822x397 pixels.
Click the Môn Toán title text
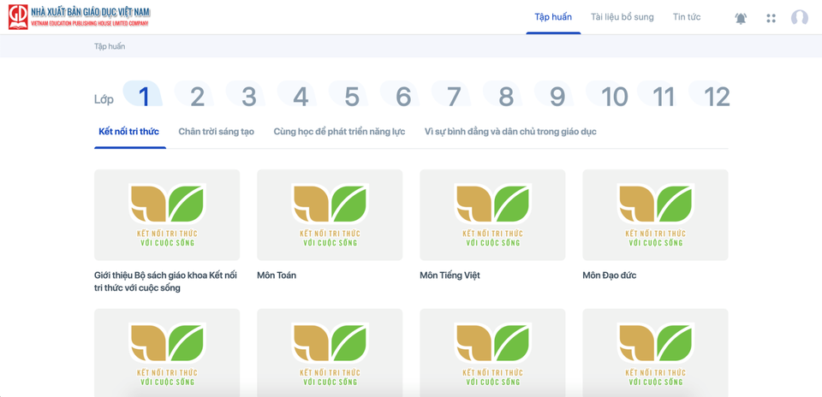277,275
